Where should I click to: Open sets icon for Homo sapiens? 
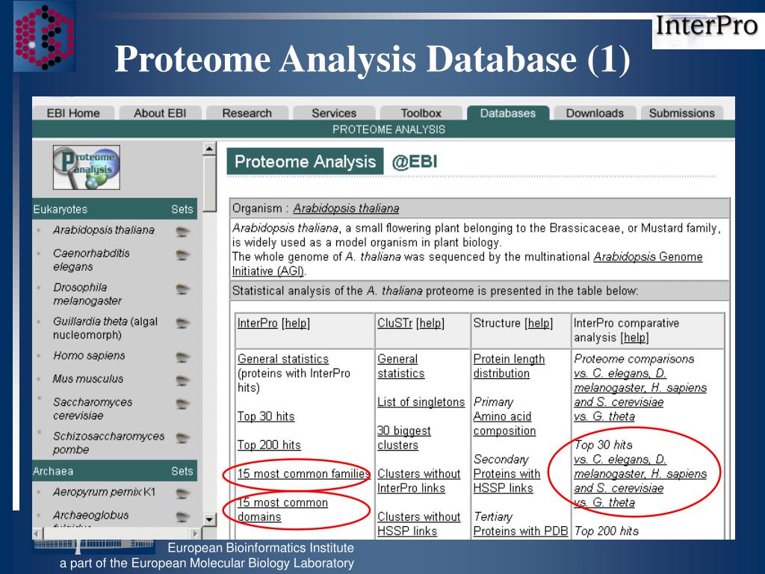[182, 357]
